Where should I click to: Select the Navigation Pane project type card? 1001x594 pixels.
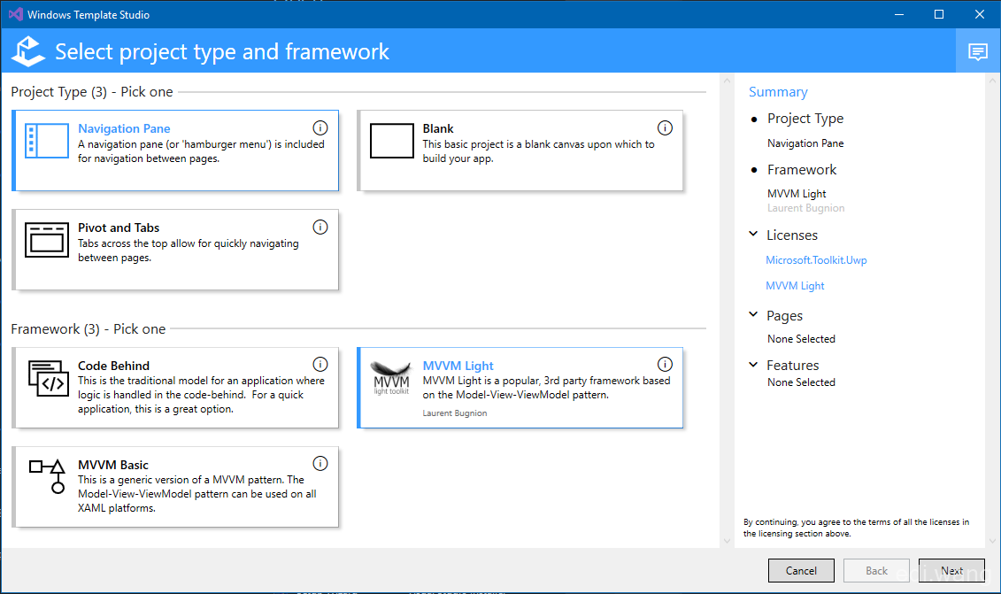(x=175, y=150)
